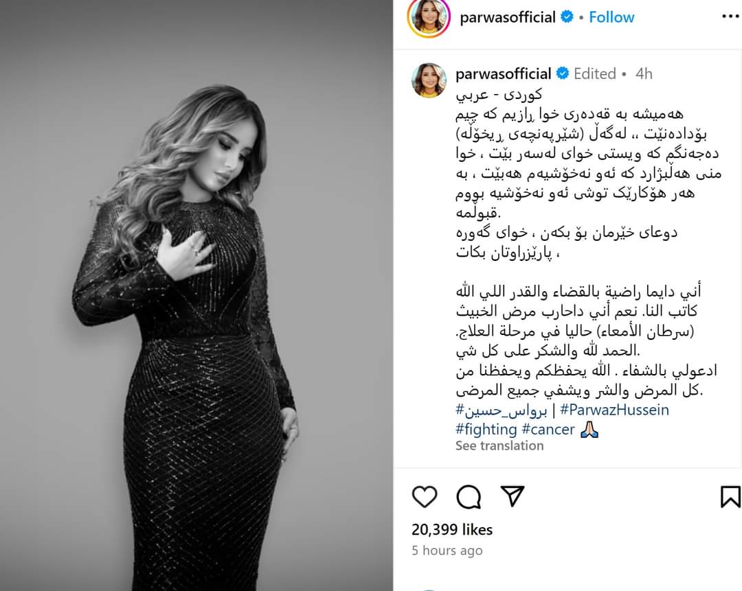Open the #cancer hashtag
The image size is (742, 591).
pos(548,429)
